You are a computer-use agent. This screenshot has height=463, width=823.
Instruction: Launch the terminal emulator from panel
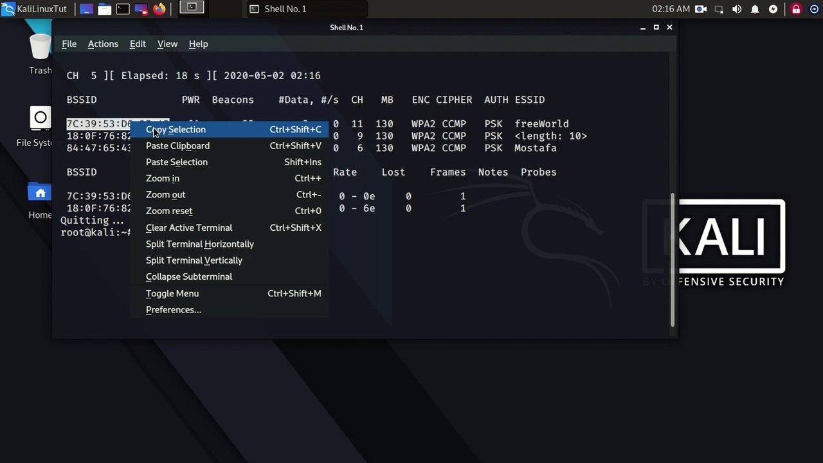123,9
